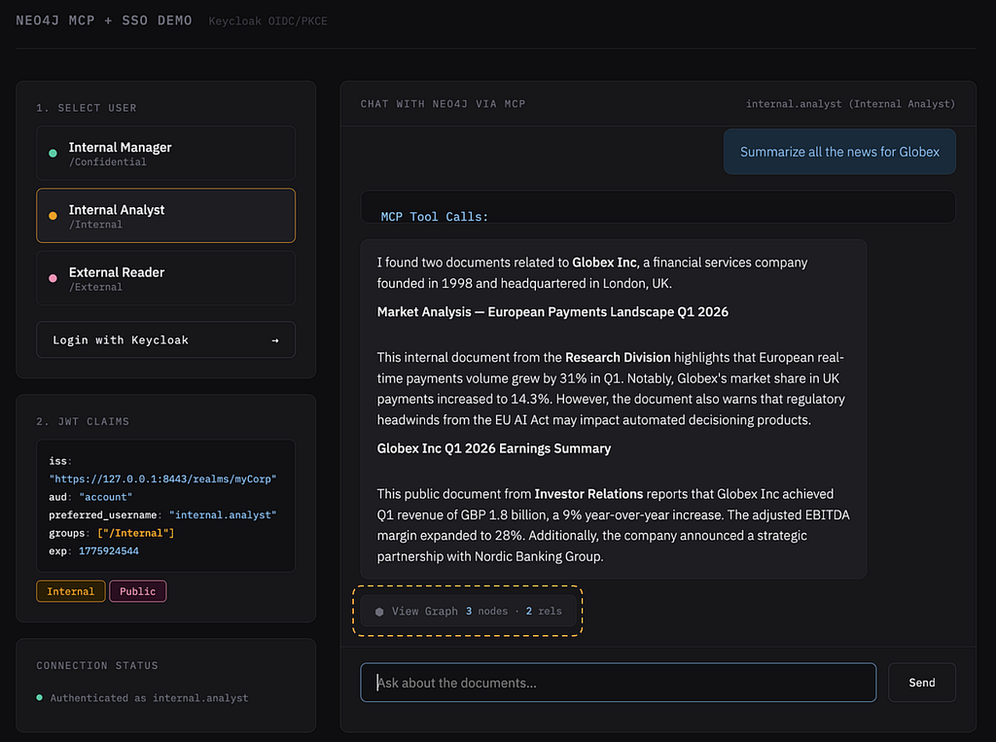The image size is (996, 742).
Task: Click Keycloak OIDC/PKCE subtitle
Action: 268,21
